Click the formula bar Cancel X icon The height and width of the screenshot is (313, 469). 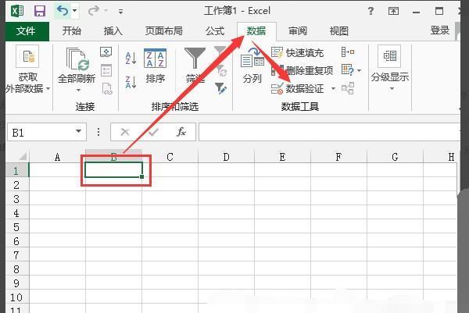tap(125, 132)
